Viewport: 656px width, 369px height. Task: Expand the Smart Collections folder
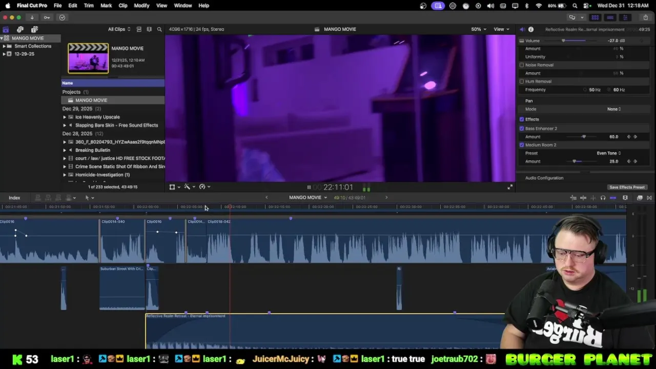tap(4, 46)
